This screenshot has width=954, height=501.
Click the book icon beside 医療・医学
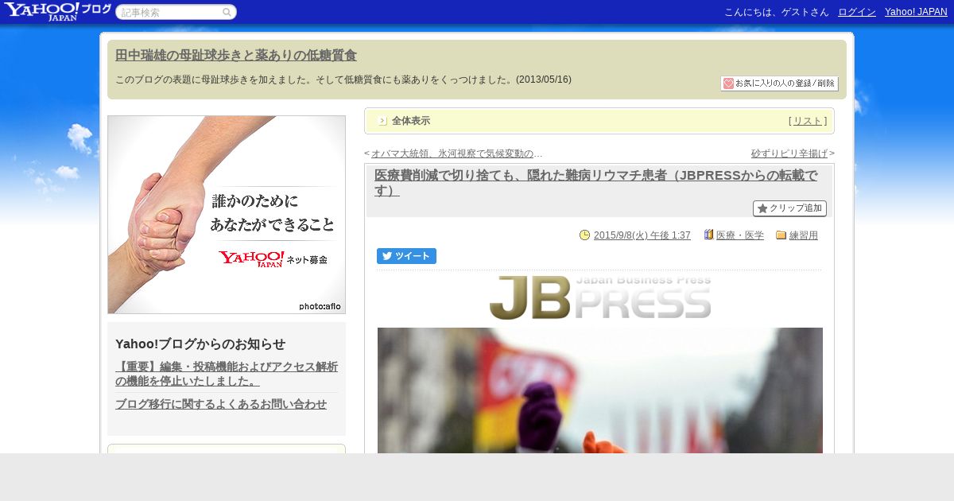[708, 235]
